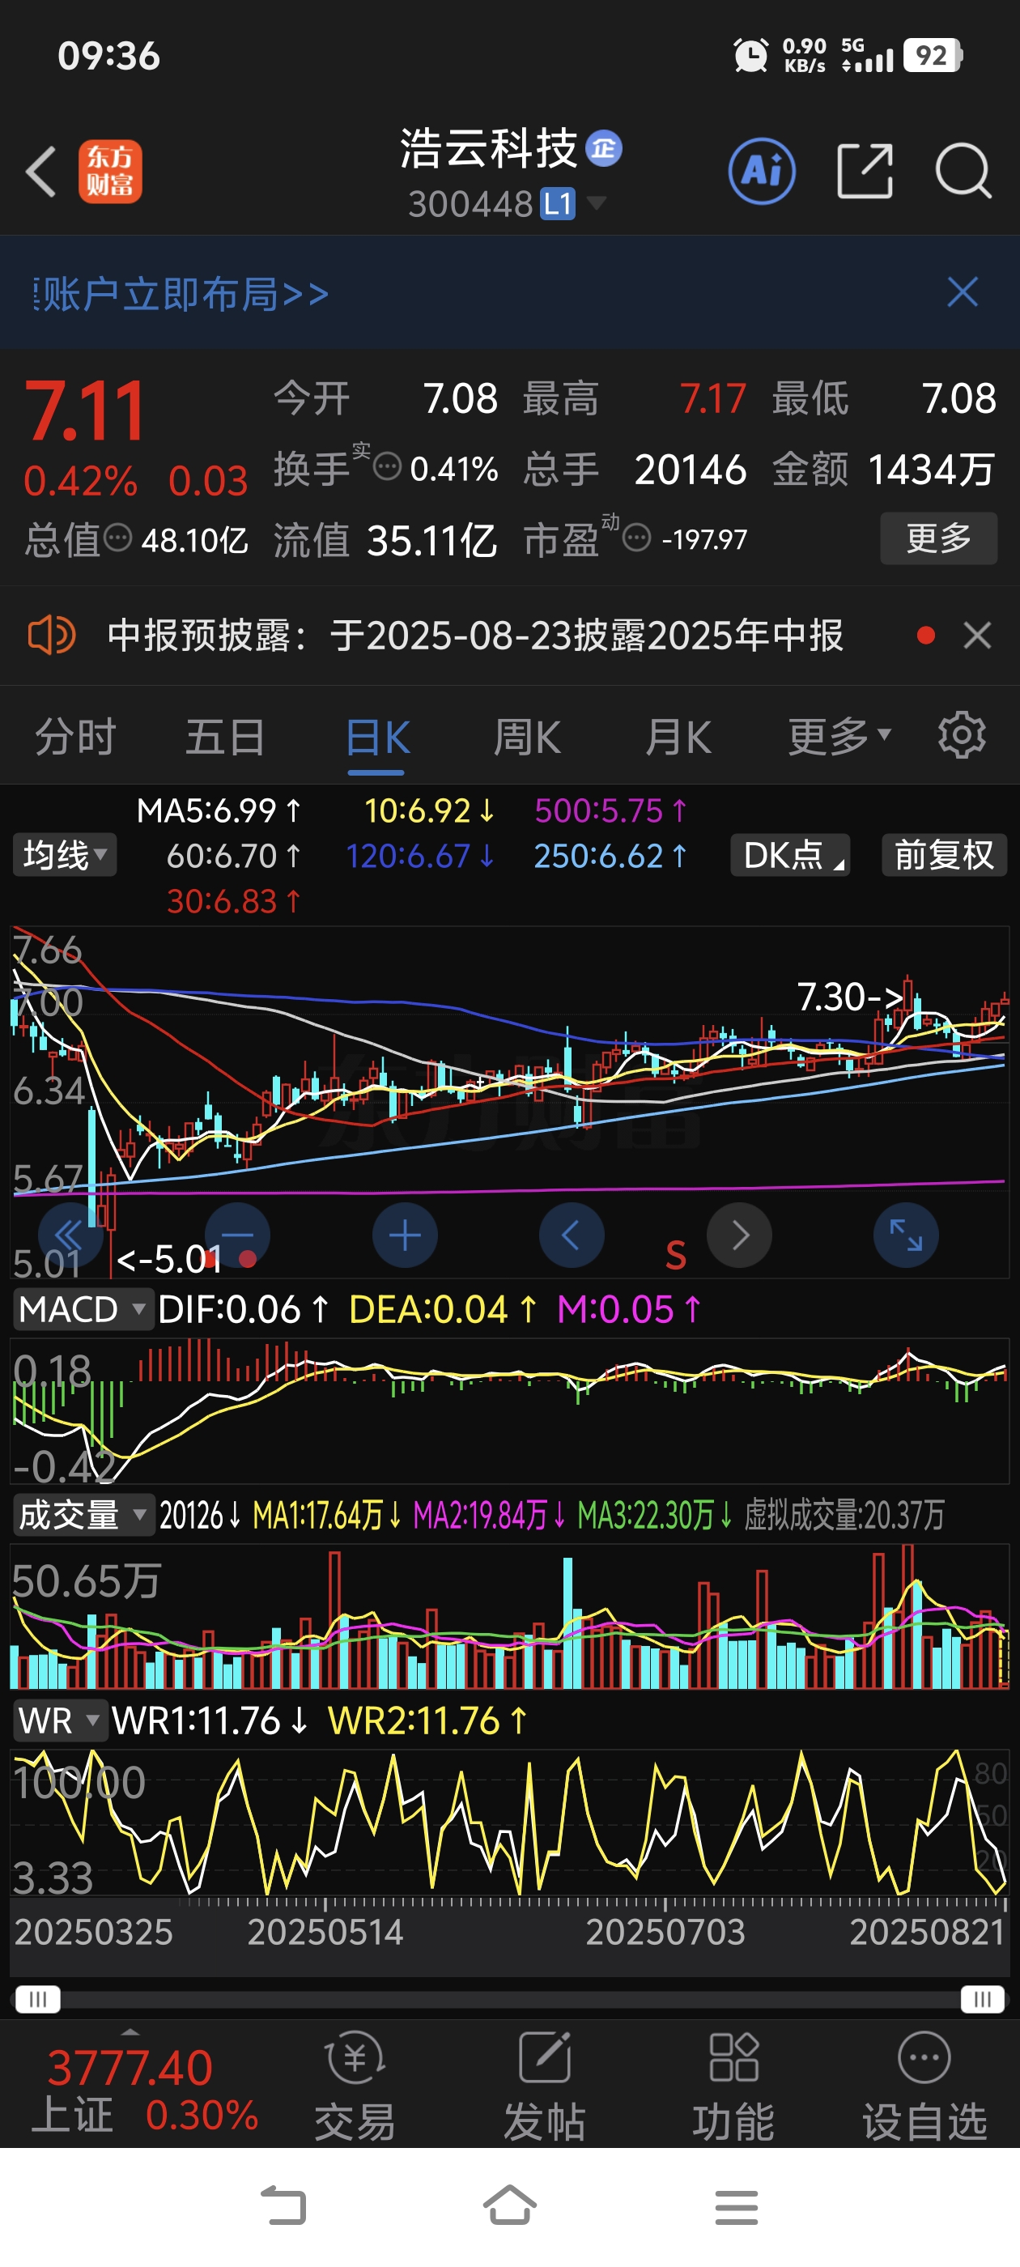
Task: Move chart left with arrow button
Action: coord(572,1236)
